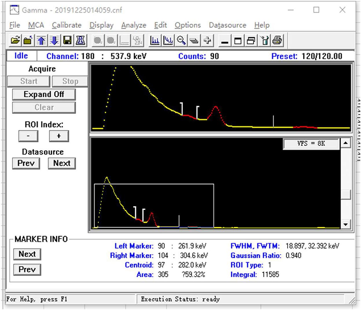Click the plus cross toolbar icon

coord(207,40)
